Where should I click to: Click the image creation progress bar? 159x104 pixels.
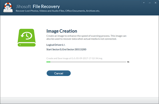86,62
